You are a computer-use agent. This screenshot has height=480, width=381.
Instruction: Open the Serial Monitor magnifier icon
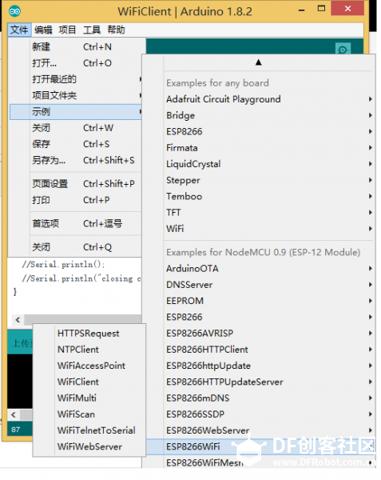pyautogui.click(x=343, y=49)
